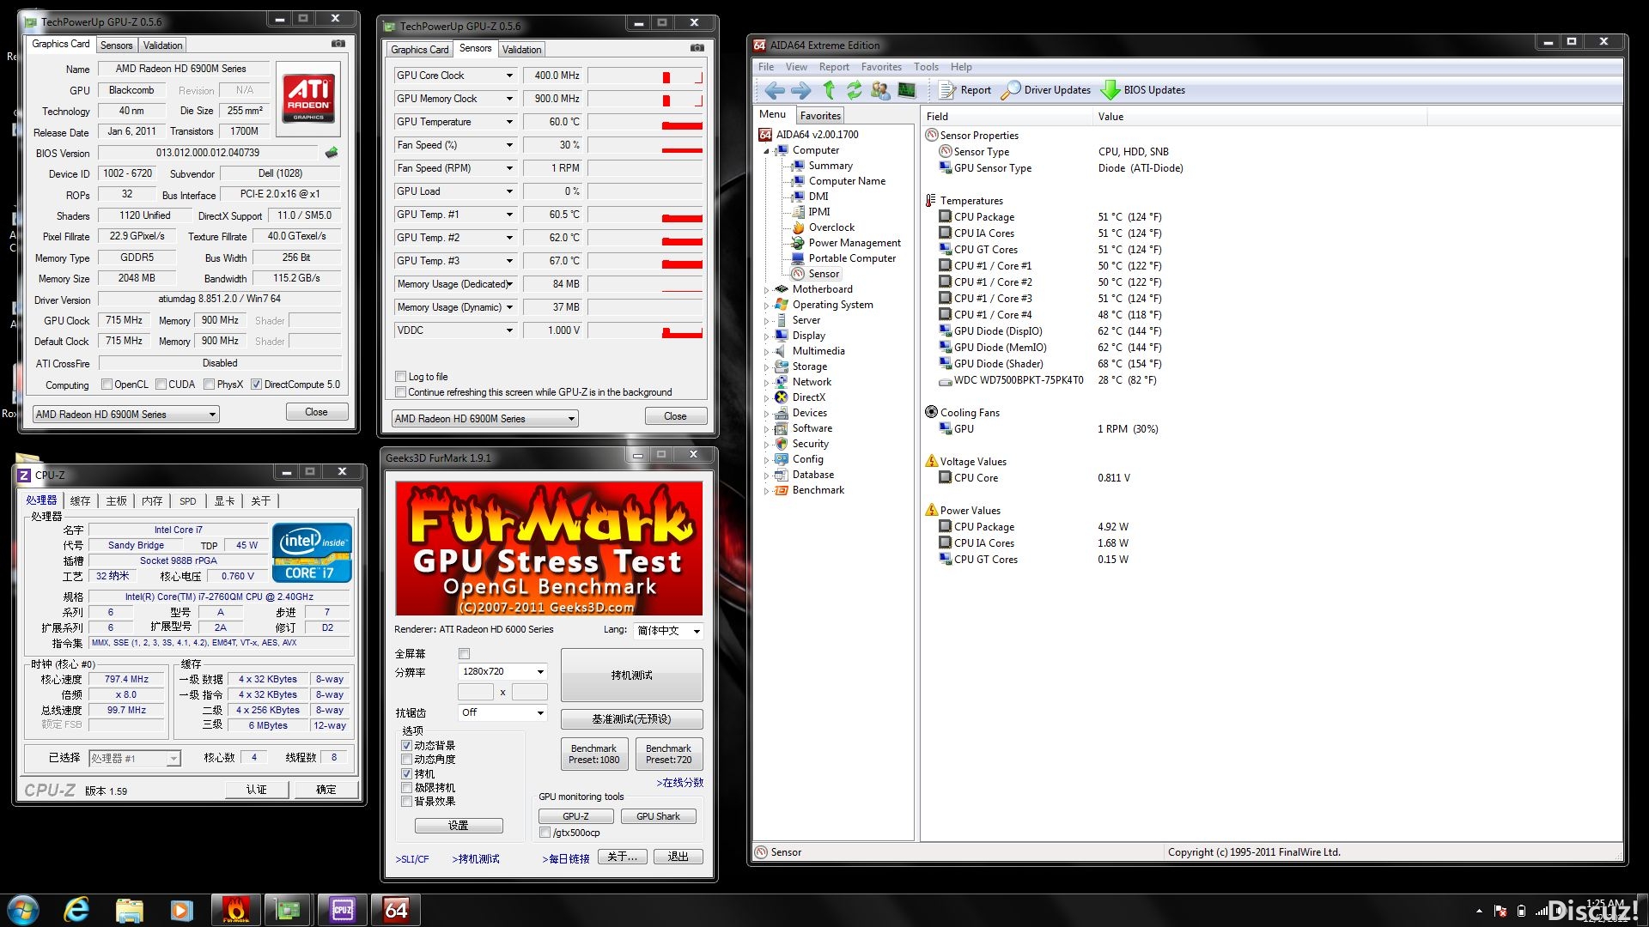The width and height of the screenshot is (1649, 927).
Task: Open VDDC sensor dropdown
Action: click(x=509, y=330)
